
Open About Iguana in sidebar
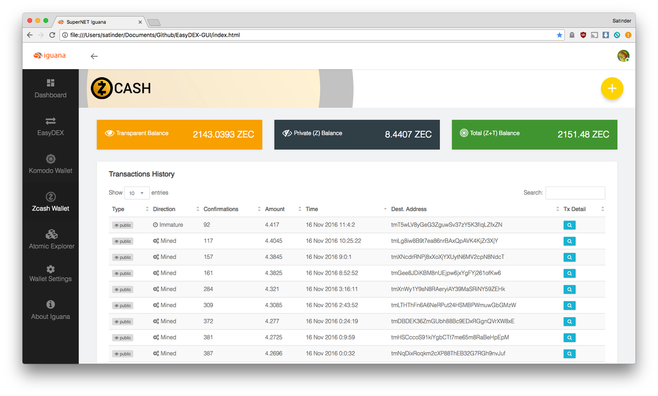click(x=50, y=310)
